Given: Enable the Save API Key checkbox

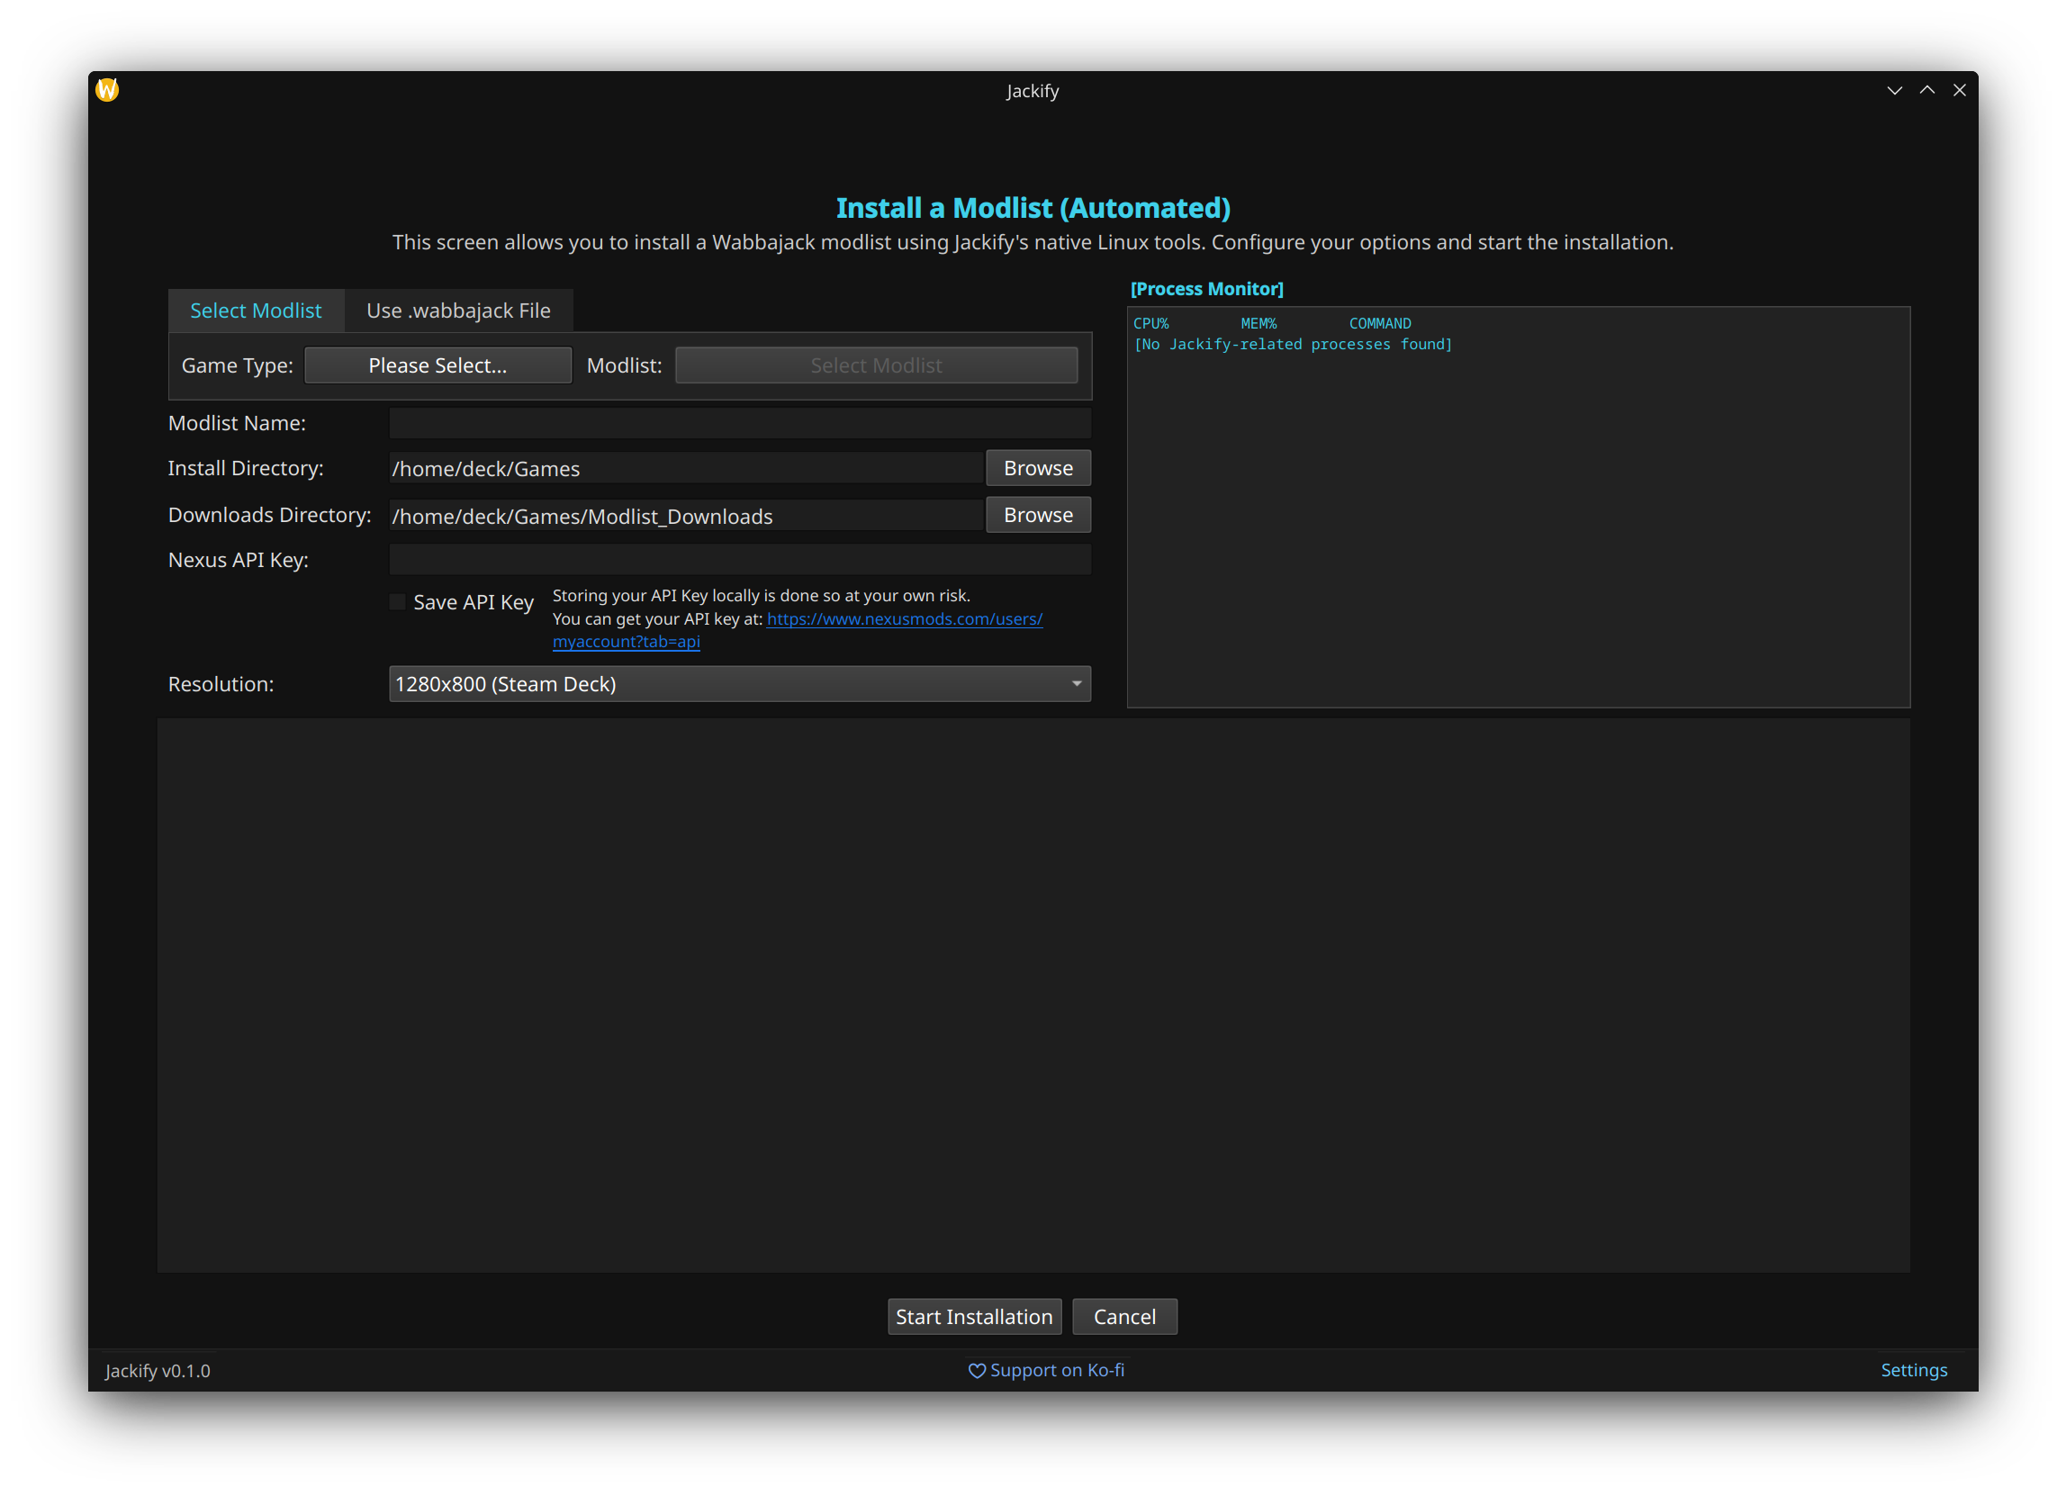Looking at the screenshot, I should (398, 602).
